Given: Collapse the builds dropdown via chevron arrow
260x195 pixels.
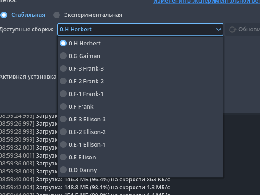Looking at the screenshot, I should coord(219,30).
